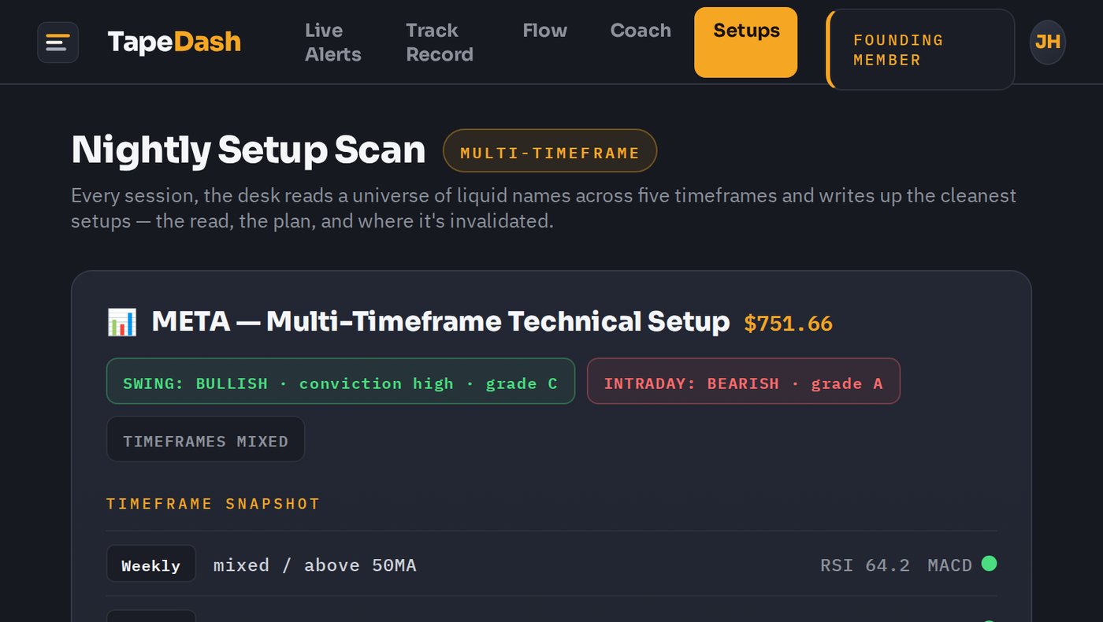Open the Track Record tab
The image size is (1103, 622).
click(440, 43)
